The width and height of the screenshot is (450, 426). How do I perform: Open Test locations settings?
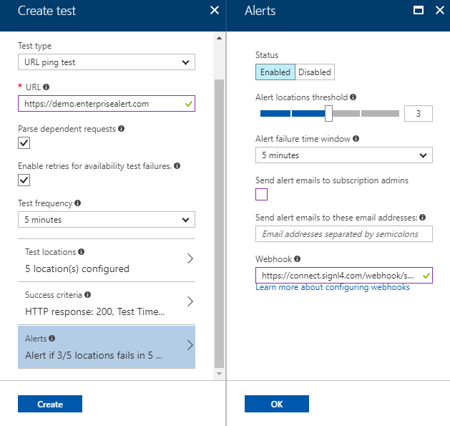coord(107,260)
